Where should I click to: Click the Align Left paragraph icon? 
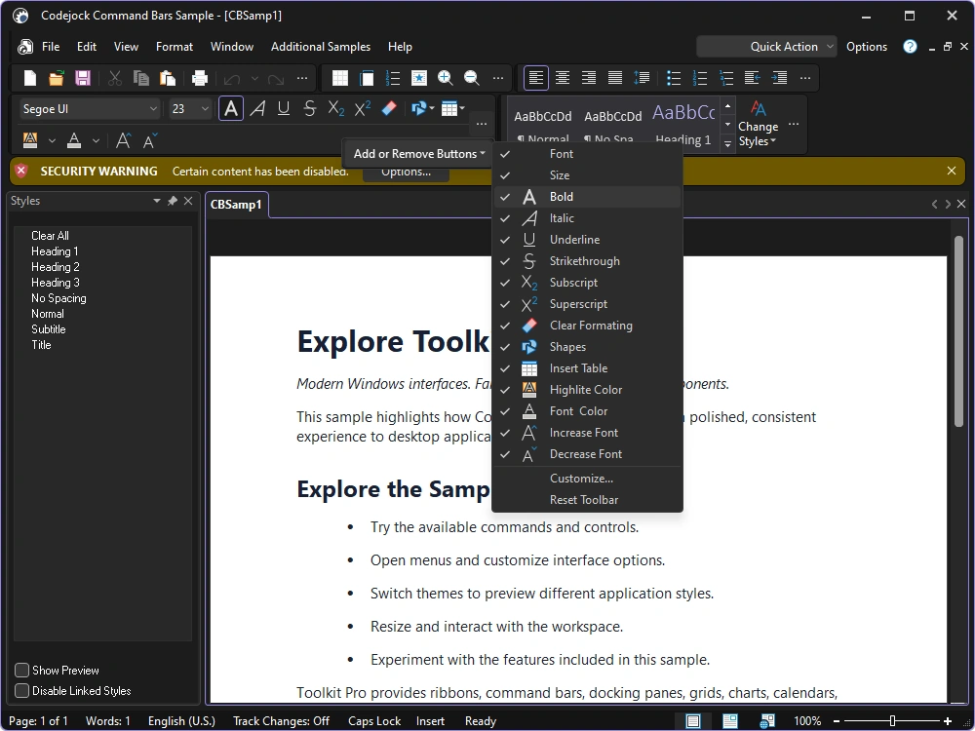[x=536, y=78]
